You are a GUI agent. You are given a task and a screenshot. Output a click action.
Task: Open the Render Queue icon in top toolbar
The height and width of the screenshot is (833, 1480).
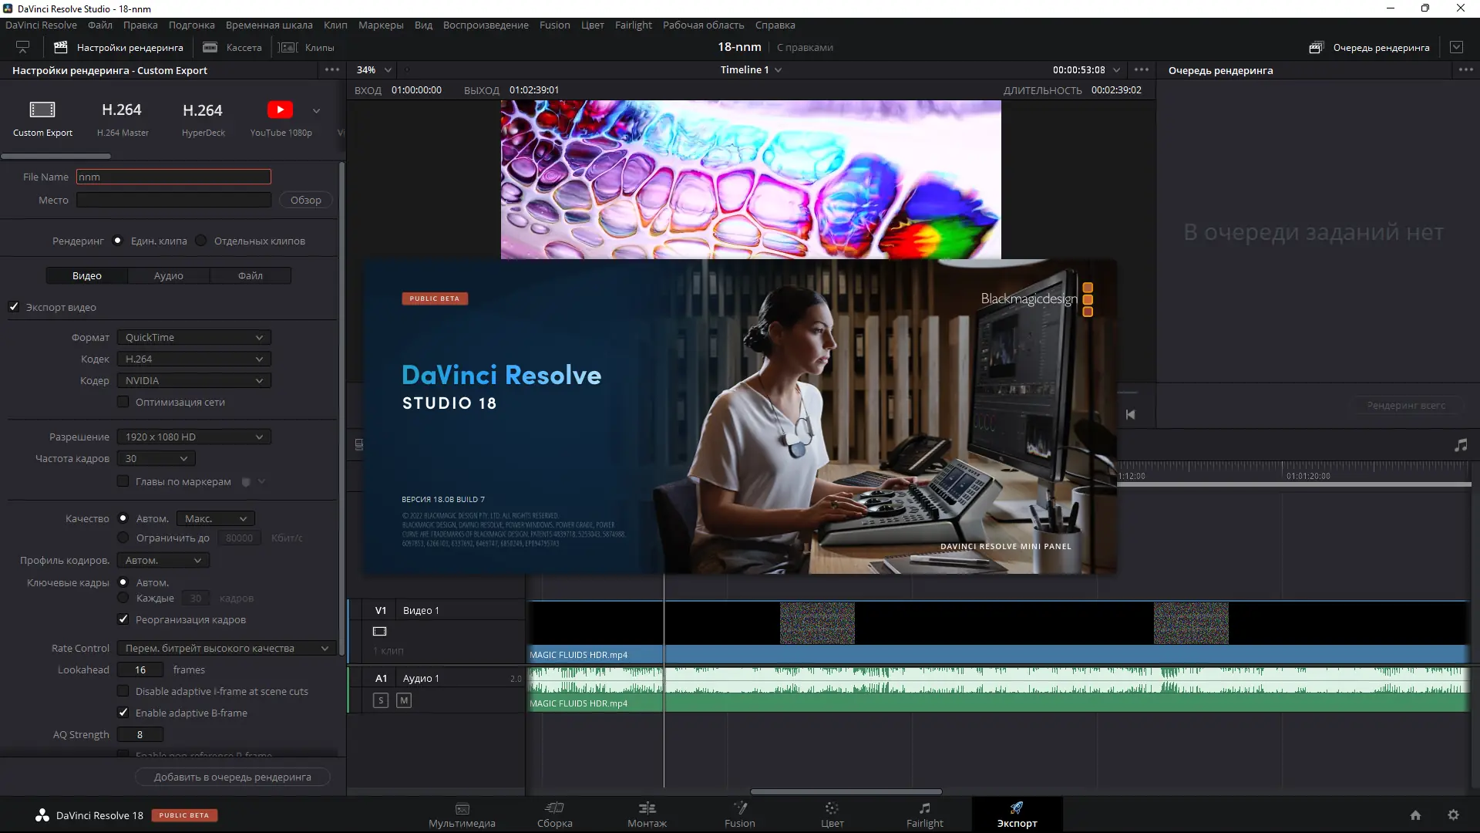tap(1316, 47)
